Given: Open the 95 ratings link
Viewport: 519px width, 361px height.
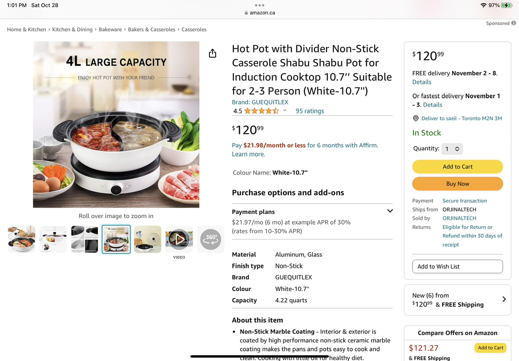Looking at the screenshot, I should pos(310,111).
